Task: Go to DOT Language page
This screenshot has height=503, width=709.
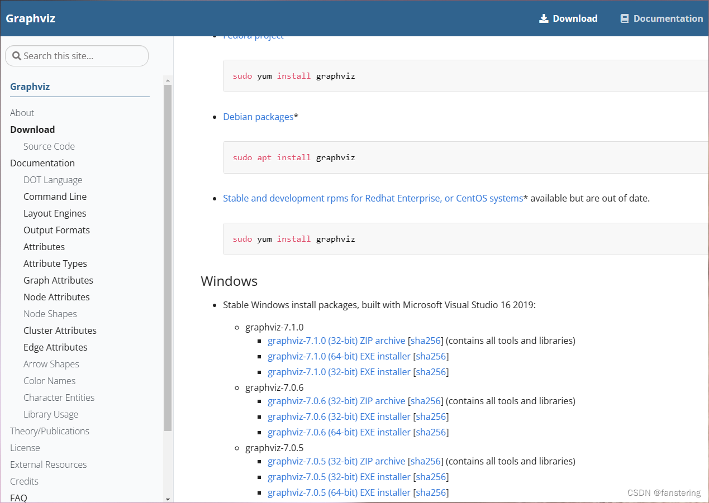Action: click(x=53, y=180)
